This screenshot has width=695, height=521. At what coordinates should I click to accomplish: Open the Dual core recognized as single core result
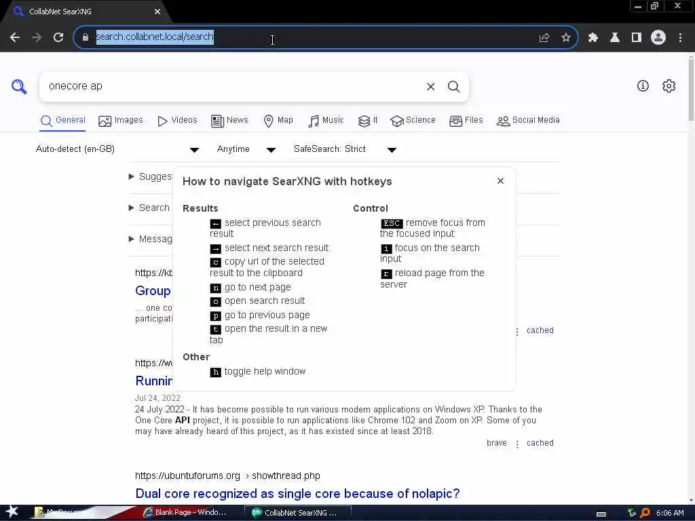(297, 493)
